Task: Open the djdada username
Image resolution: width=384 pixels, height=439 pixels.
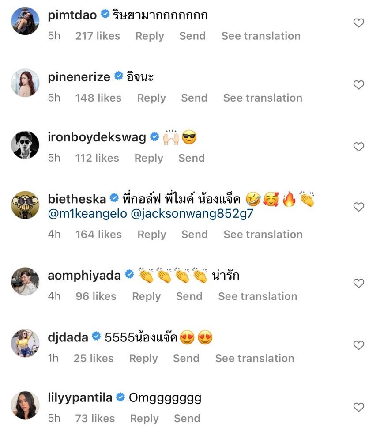Action: click(x=68, y=338)
